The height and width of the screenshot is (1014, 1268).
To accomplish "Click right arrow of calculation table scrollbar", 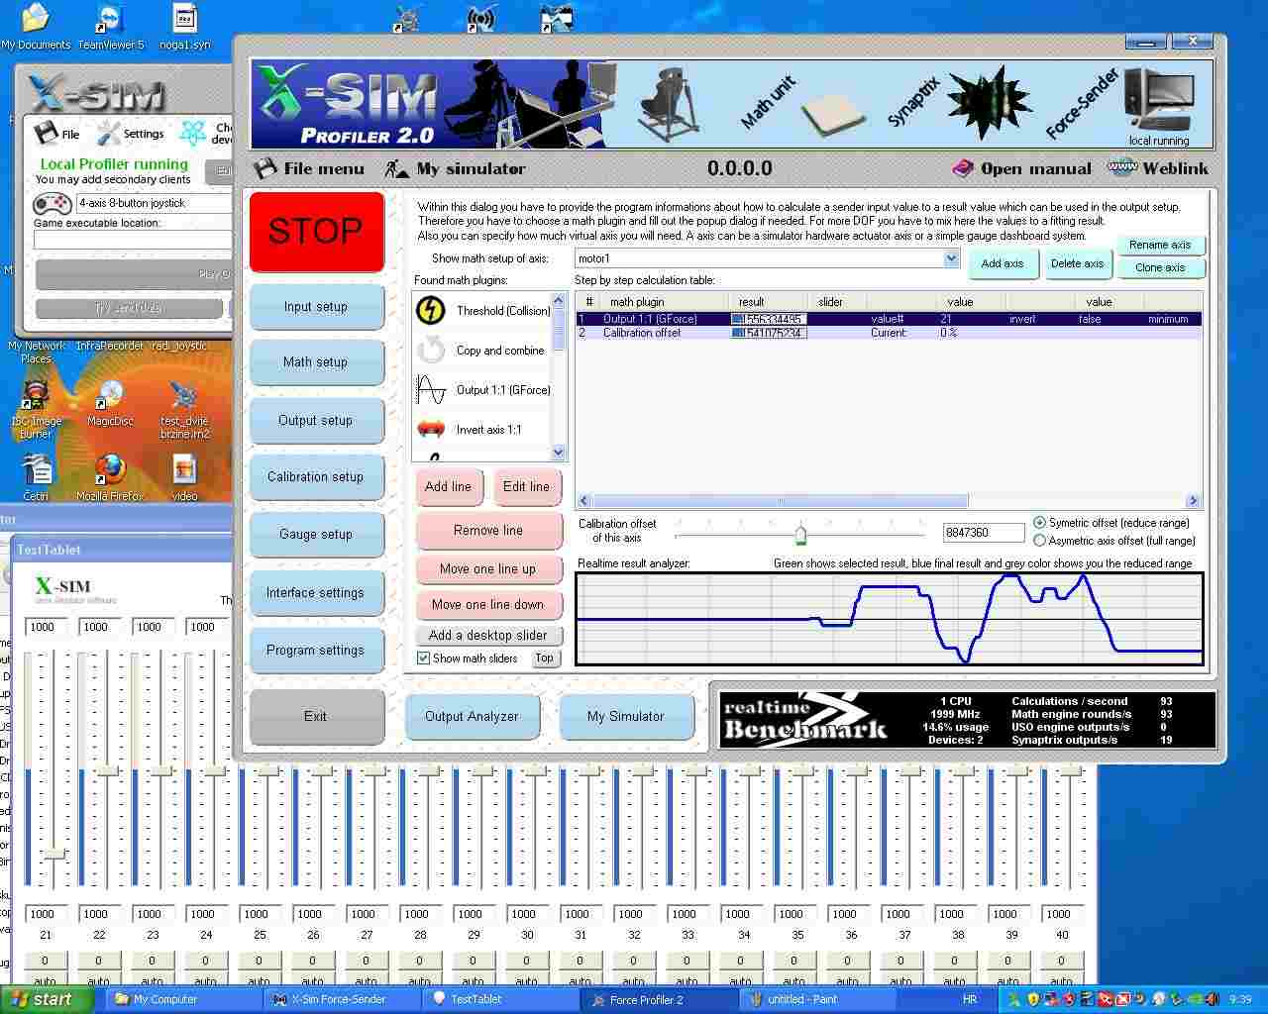I will 1193,501.
